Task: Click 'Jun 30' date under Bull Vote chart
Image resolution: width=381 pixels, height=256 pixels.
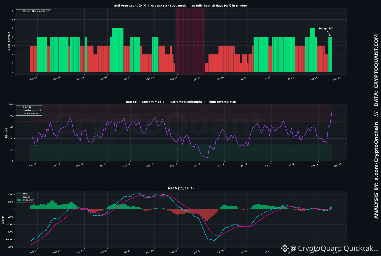Action: click(x=244, y=78)
